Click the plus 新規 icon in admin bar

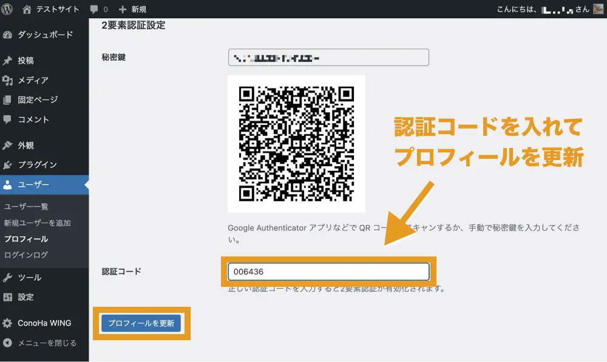coord(122,9)
